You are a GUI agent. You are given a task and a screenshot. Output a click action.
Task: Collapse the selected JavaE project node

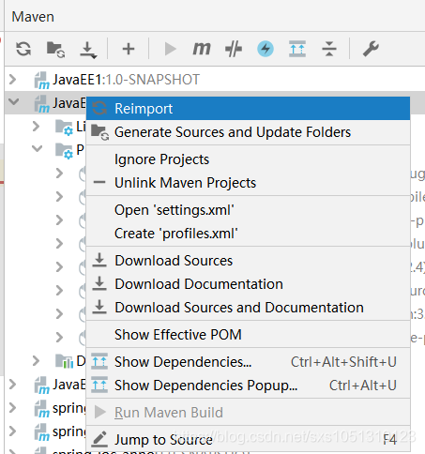[x=14, y=102]
